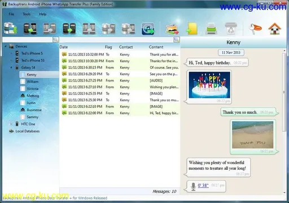Sort messages by Content column header
This screenshot has width=289, height=203.
[156, 47]
